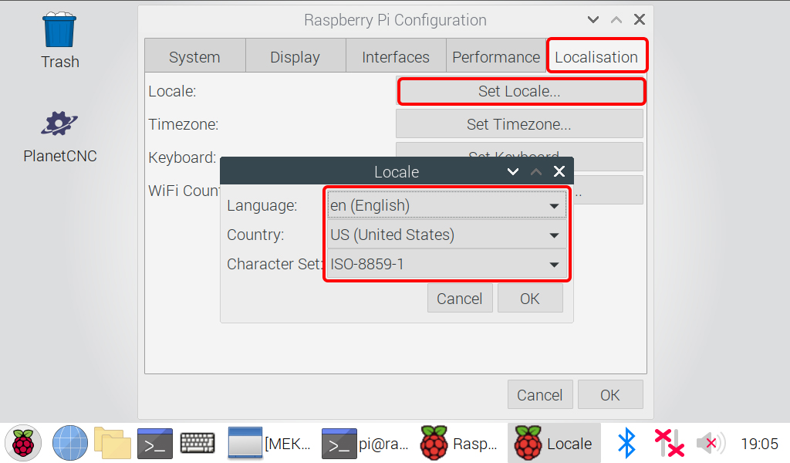Select the Localisation tab
This screenshot has width=790, height=463.
(x=596, y=56)
